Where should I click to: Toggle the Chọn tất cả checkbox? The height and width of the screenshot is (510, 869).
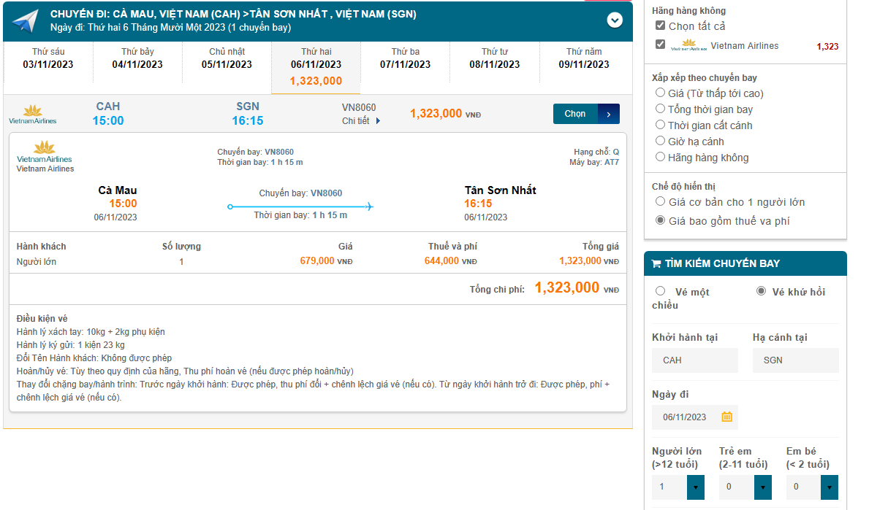pos(660,26)
